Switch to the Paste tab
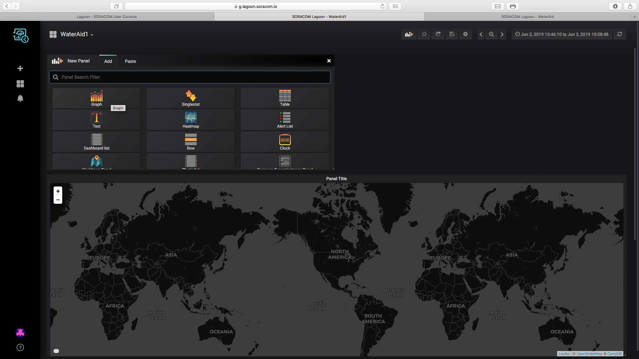This screenshot has width=639, height=359. click(130, 61)
